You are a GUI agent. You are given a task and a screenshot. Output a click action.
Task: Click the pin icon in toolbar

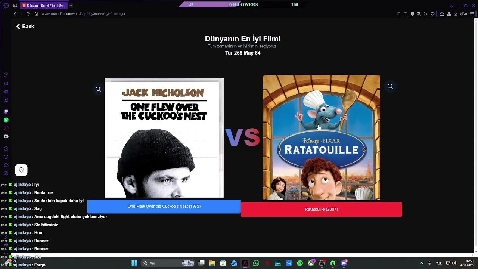[399, 14]
